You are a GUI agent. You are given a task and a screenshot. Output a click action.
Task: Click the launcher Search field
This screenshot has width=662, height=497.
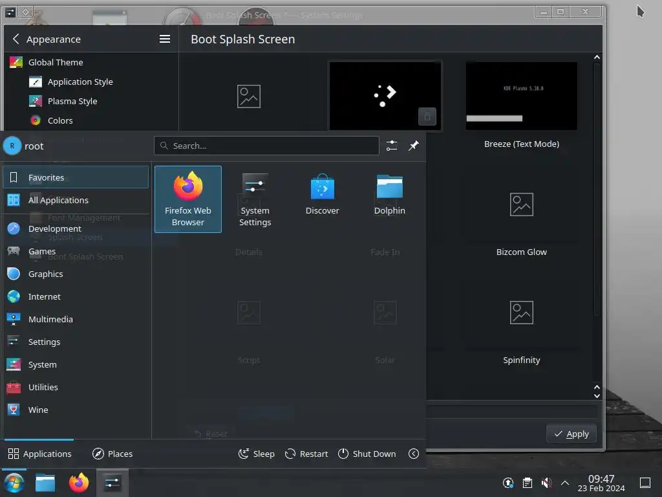click(266, 146)
